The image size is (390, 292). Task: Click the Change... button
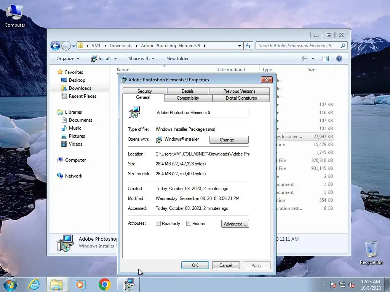click(x=229, y=140)
